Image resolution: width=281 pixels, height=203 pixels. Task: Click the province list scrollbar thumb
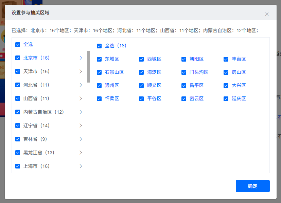coord(88,67)
